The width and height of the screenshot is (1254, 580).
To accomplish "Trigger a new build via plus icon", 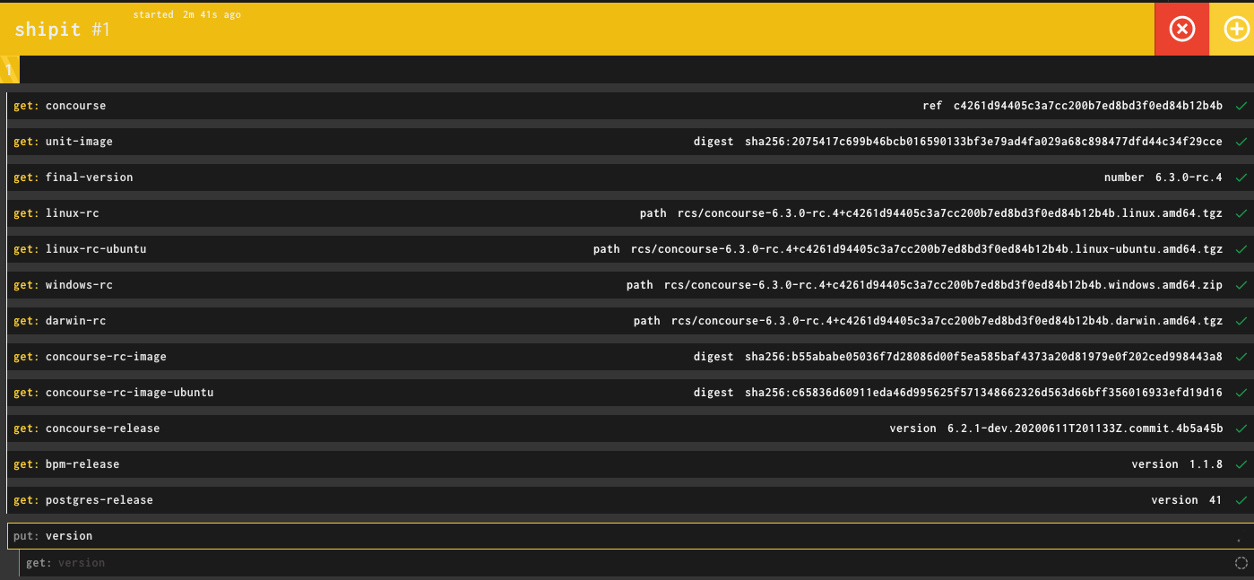I will point(1238,29).
